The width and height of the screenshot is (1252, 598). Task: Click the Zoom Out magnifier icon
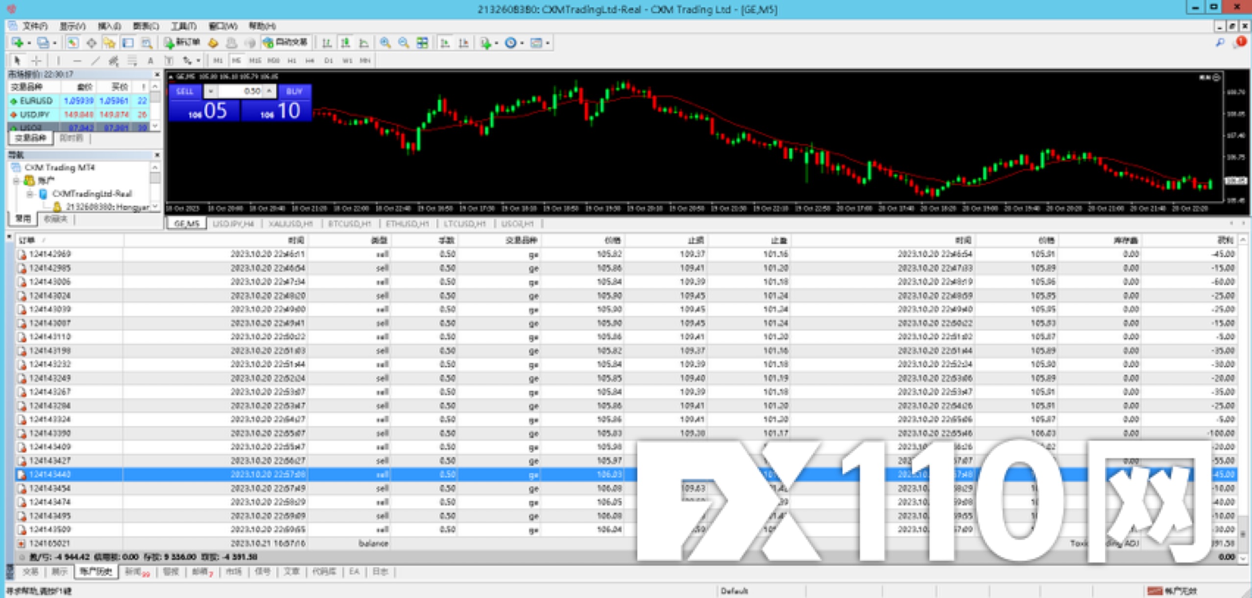point(404,43)
